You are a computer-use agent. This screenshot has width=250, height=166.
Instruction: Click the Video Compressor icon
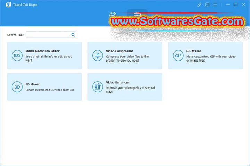point(98,55)
